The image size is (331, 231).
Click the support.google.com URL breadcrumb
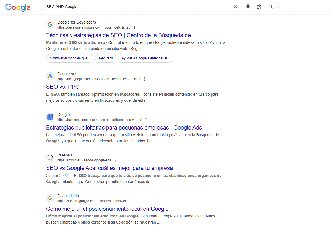click(92, 201)
